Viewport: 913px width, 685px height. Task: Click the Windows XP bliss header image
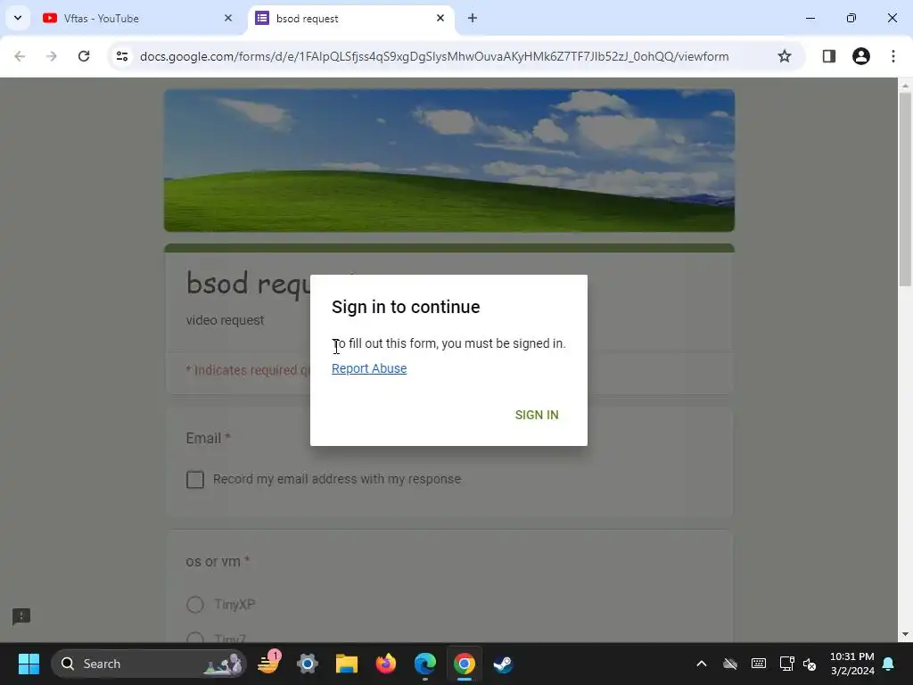449,161
